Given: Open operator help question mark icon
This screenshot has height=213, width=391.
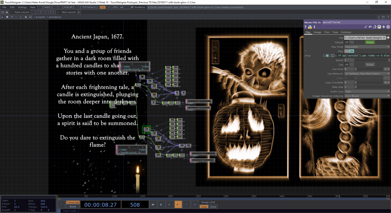Looking at the screenshot, I should [x=305, y=27].
